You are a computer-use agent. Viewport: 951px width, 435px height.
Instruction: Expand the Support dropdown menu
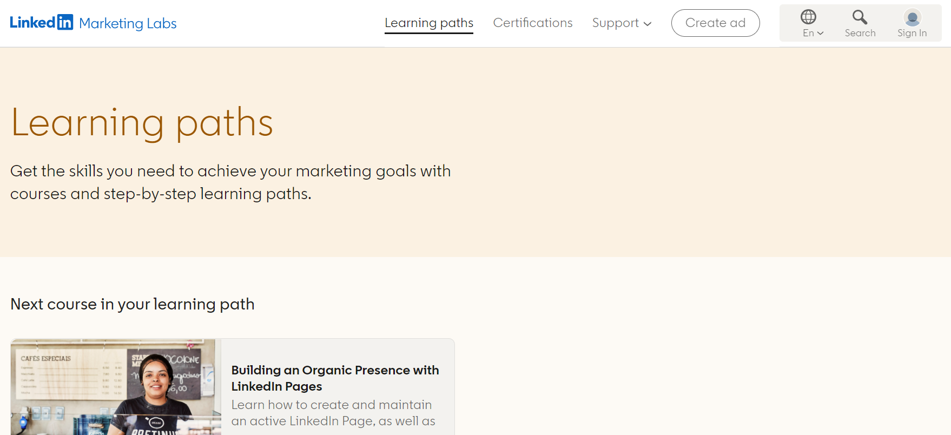pyautogui.click(x=622, y=23)
